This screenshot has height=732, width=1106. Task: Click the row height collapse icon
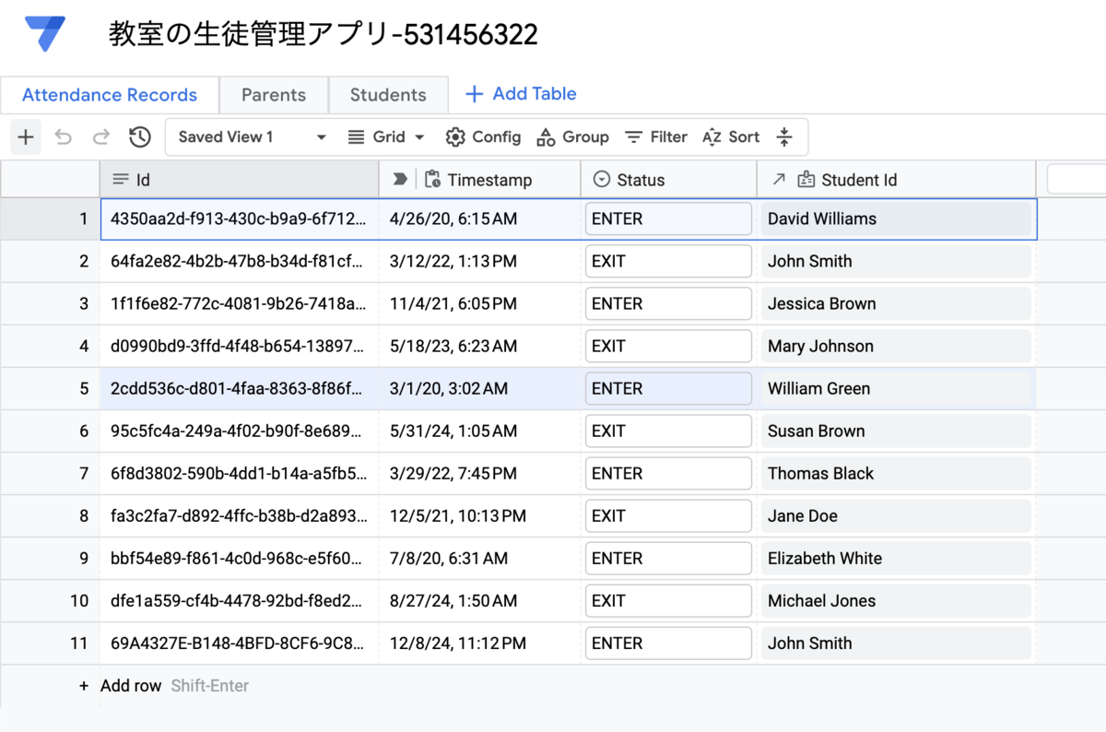(x=784, y=137)
